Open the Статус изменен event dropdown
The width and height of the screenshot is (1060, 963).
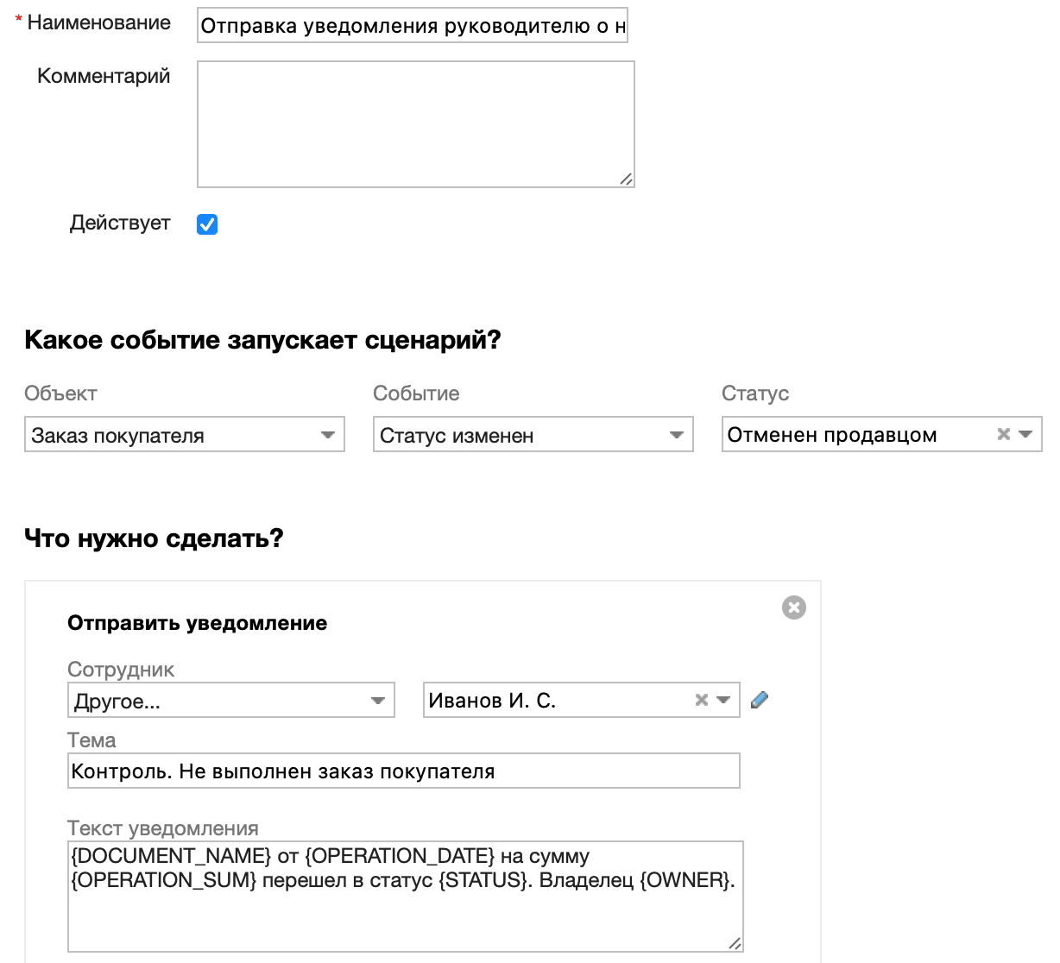[x=533, y=435]
